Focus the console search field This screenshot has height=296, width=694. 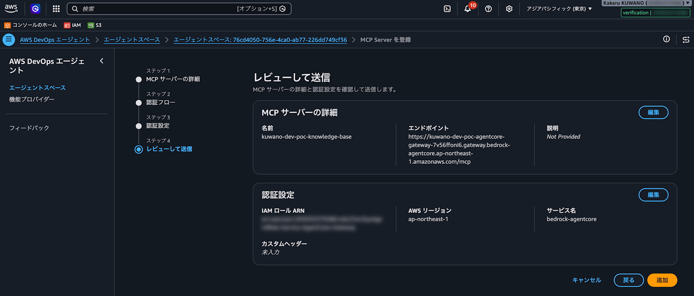(x=179, y=9)
